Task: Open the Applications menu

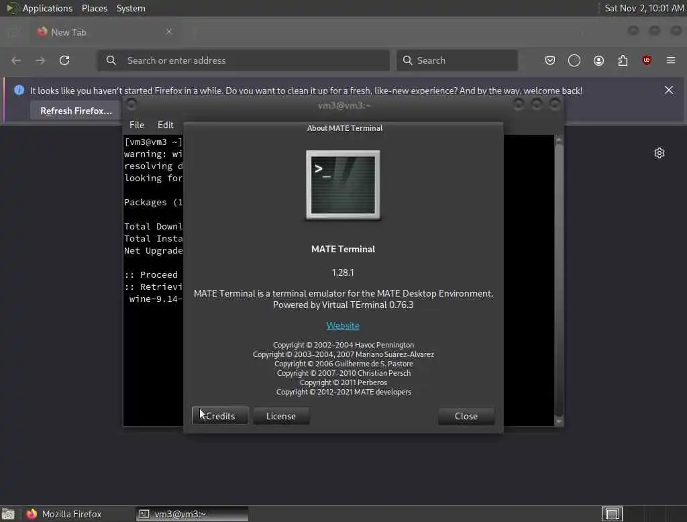Action: click(x=48, y=8)
